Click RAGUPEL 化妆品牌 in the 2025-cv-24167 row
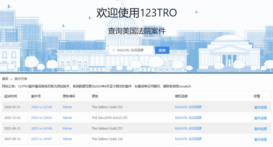Viewport: 273px width, 147px height. coord(188,139)
